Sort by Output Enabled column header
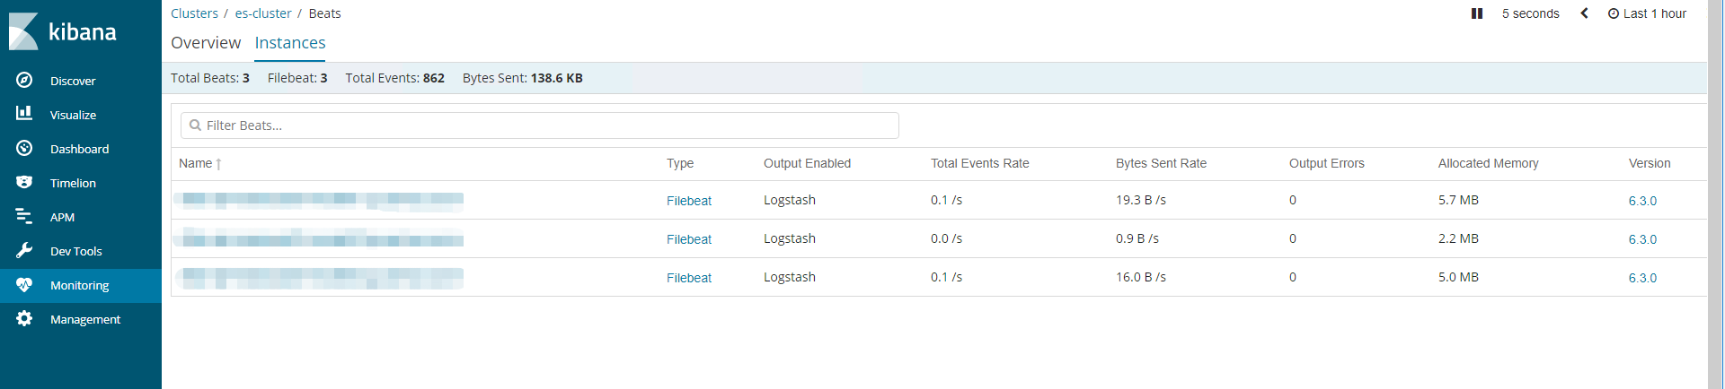1725x389 pixels. pyautogui.click(x=807, y=163)
